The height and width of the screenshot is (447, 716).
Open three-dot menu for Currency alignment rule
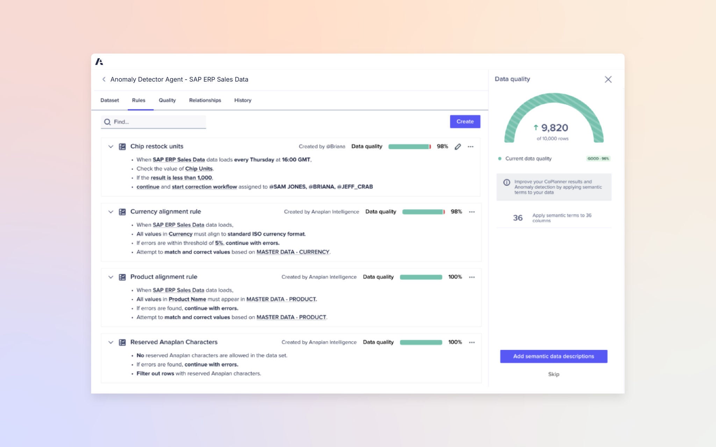tap(472, 212)
